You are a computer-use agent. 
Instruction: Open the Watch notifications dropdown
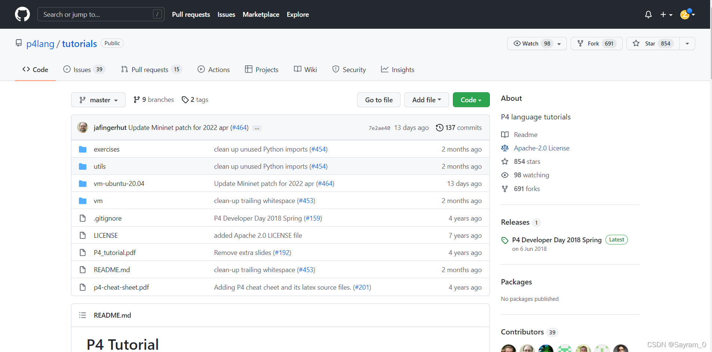(537, 44)
